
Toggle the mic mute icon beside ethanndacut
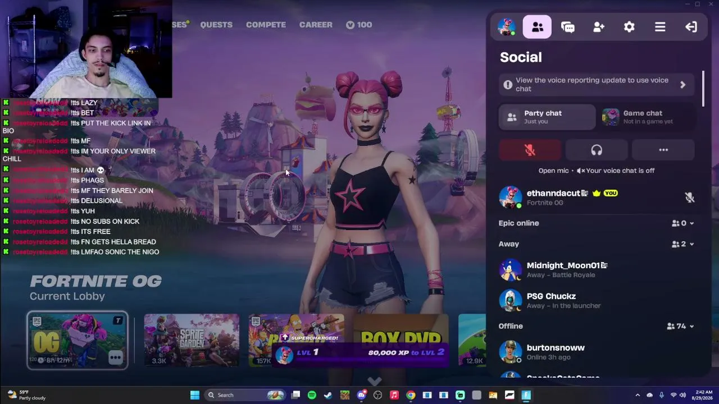click(x=689, y=198)
